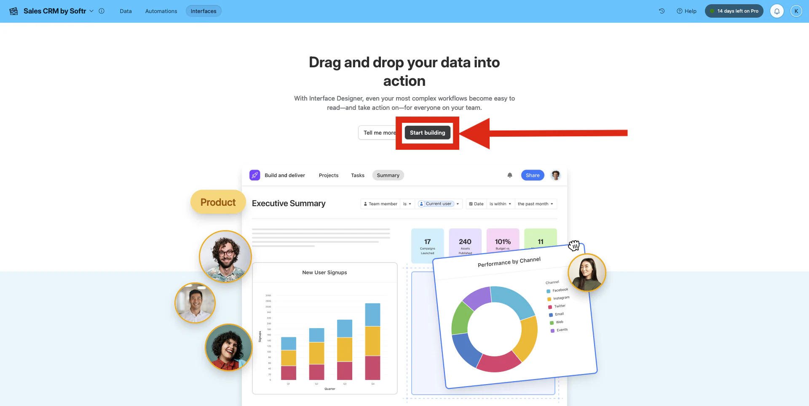Click Tell me more button
The width and height of the screenshot is (809, 406).
pyautogui.click(x=378, y=133)
